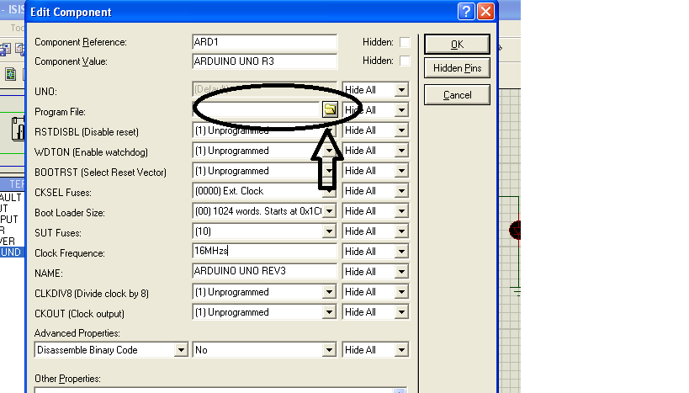Select WDTON Unprogrammed combo box

(264, 151)
